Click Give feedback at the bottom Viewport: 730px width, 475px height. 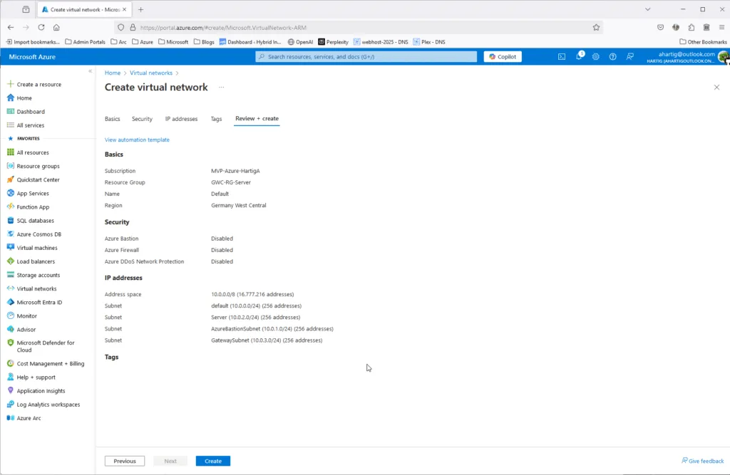point(703,461)
